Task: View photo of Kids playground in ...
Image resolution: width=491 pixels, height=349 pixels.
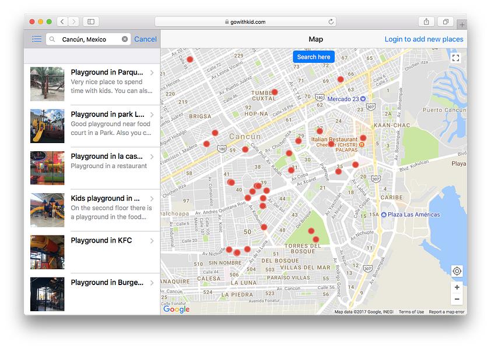Action: 47,210
